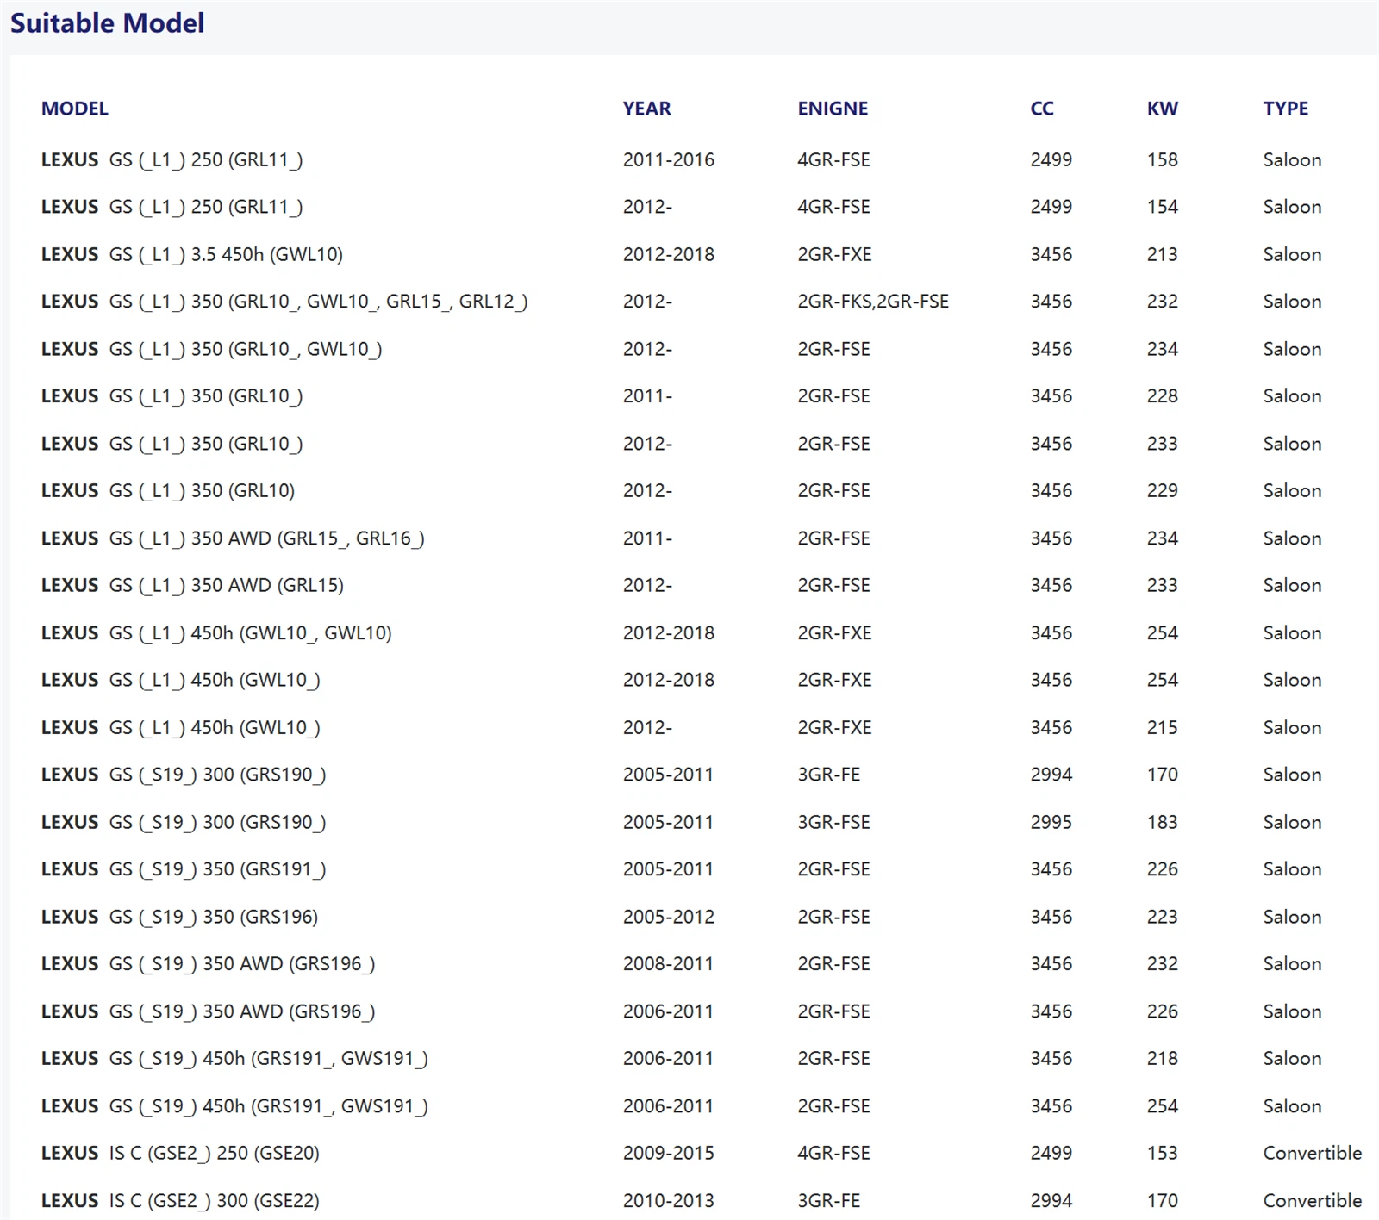Click the TYPE column header
The width and height of the screenshot is (1379, 1220).
(x=1286, y=109)
